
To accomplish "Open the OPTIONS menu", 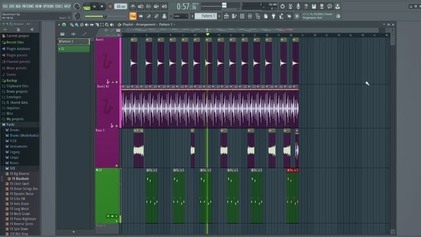I will click(x=48, y=6).
